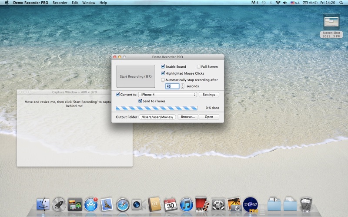Open the second Dock folder stack
Viewport: 348px width, 217px height.
tap(290, 204)
